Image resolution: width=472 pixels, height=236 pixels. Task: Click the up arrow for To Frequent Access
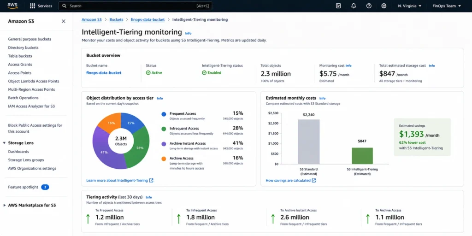pos(88,219)
